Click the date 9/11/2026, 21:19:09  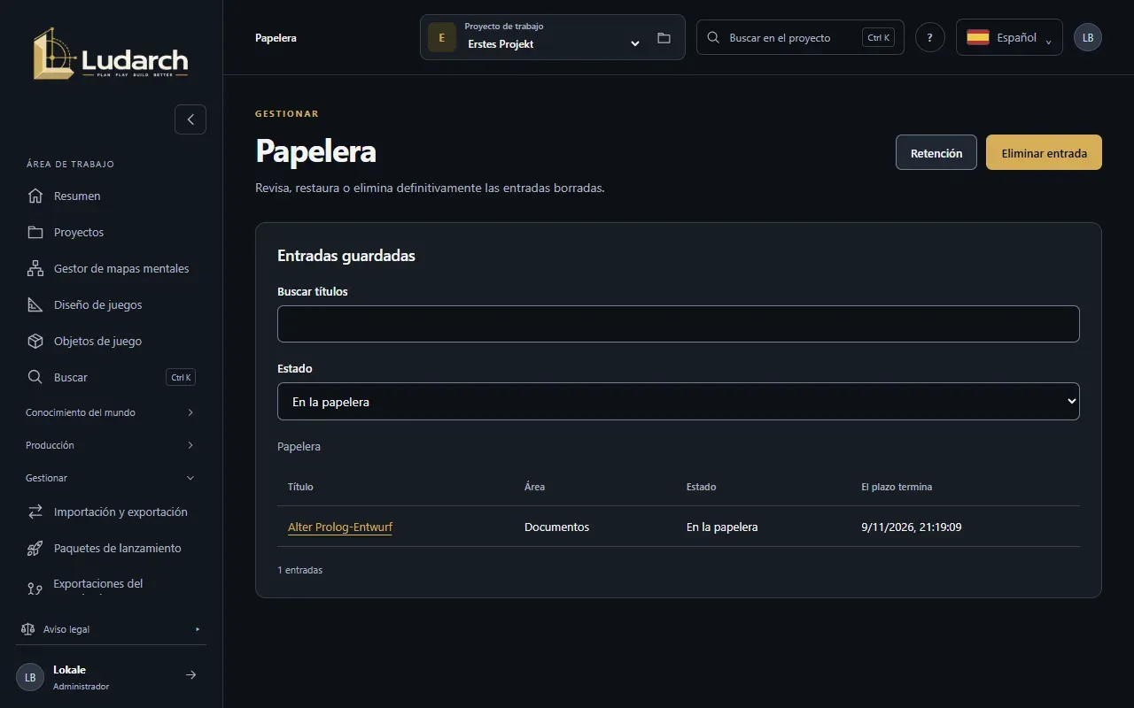912,527
